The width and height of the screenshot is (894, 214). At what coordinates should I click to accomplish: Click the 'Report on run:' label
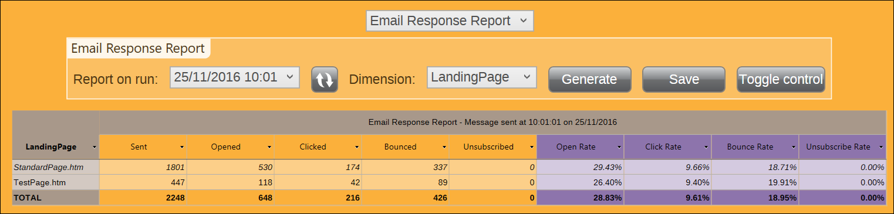(x=116, y=79)
